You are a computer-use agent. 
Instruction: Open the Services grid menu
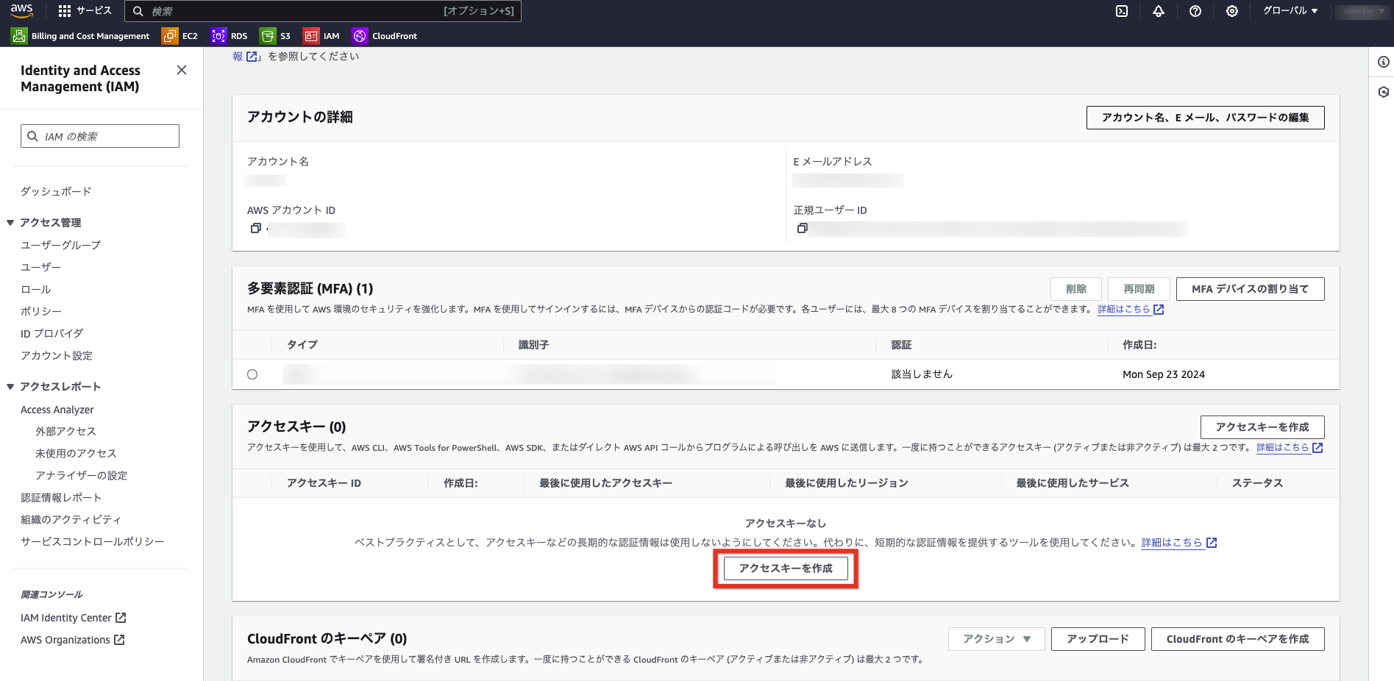coord(85,11)
